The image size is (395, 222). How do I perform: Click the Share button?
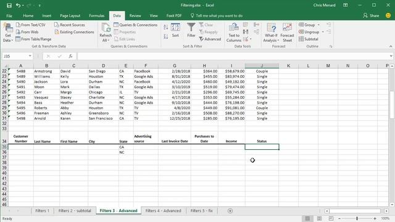(x=371, y=15)
